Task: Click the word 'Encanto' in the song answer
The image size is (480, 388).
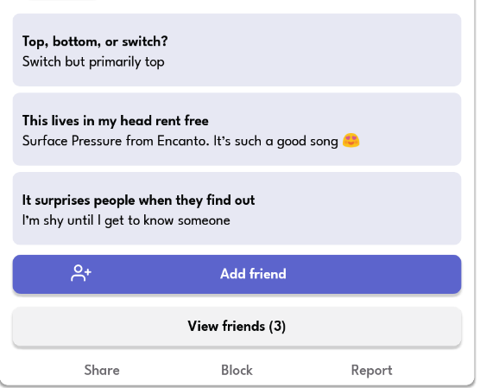Action: (x=183, y=141)
